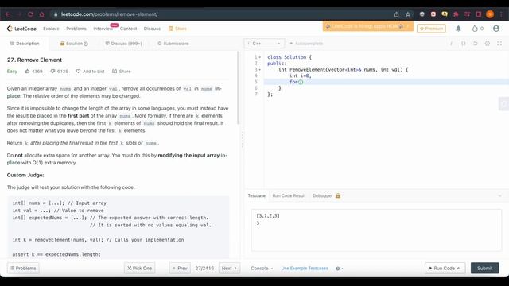This screenshot has width=509, height=286.
Task: Click the braces format-code icon
Action: [463, 44]
